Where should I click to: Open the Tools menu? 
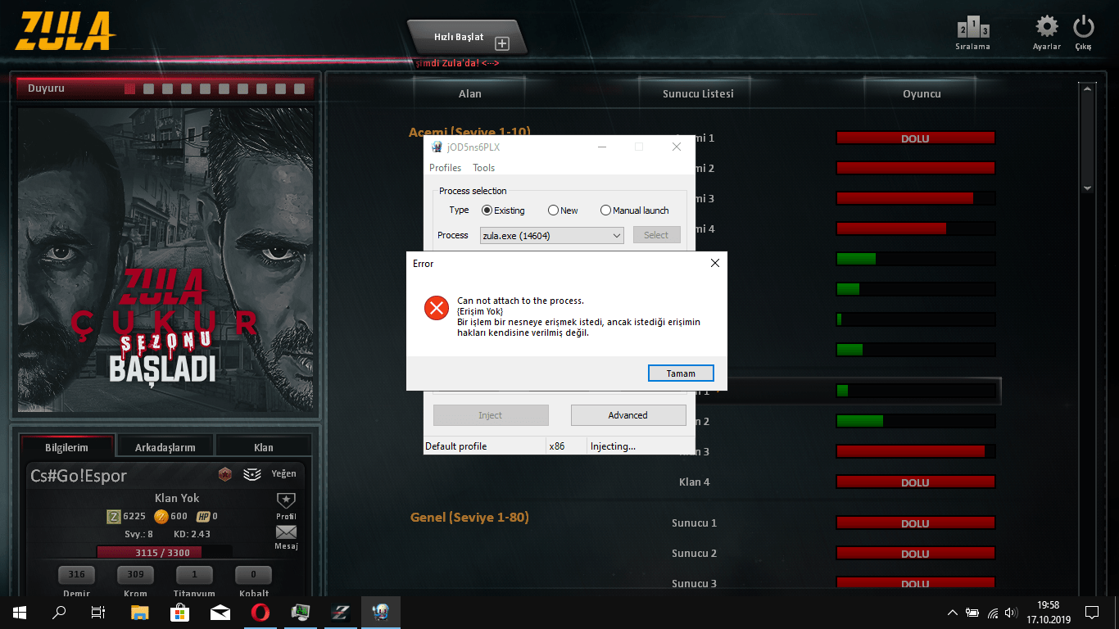click(483, 168)
